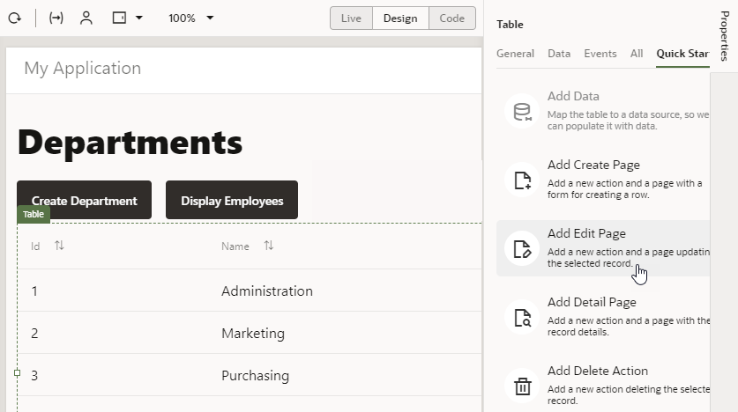Viewport: 738px width, 412px height.
Task: Click the screen size device icon
Action: pyautogui.click(x=119, y=18)
